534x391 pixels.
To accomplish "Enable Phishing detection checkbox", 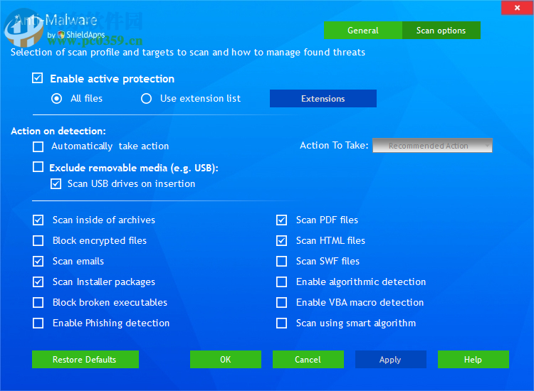I will 38,323.
